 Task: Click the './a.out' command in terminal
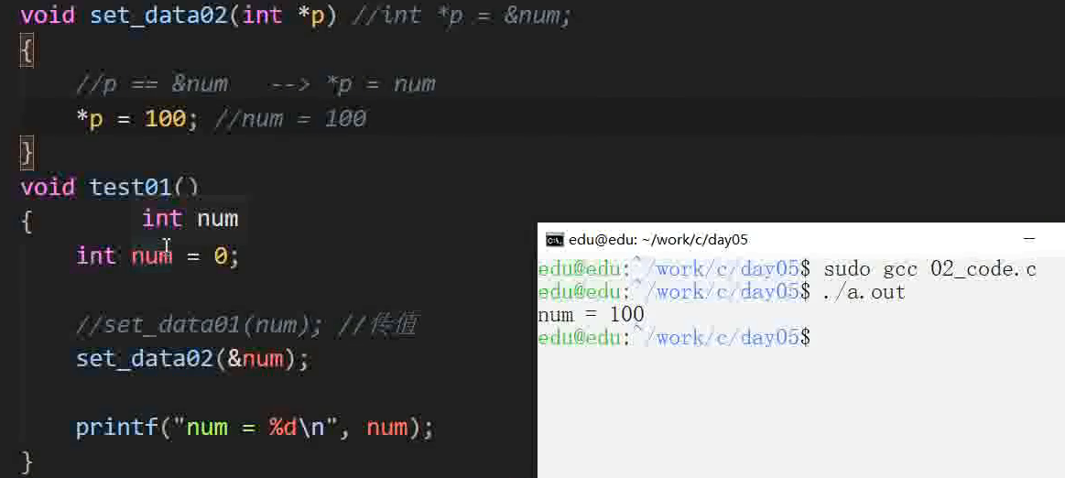864,293
